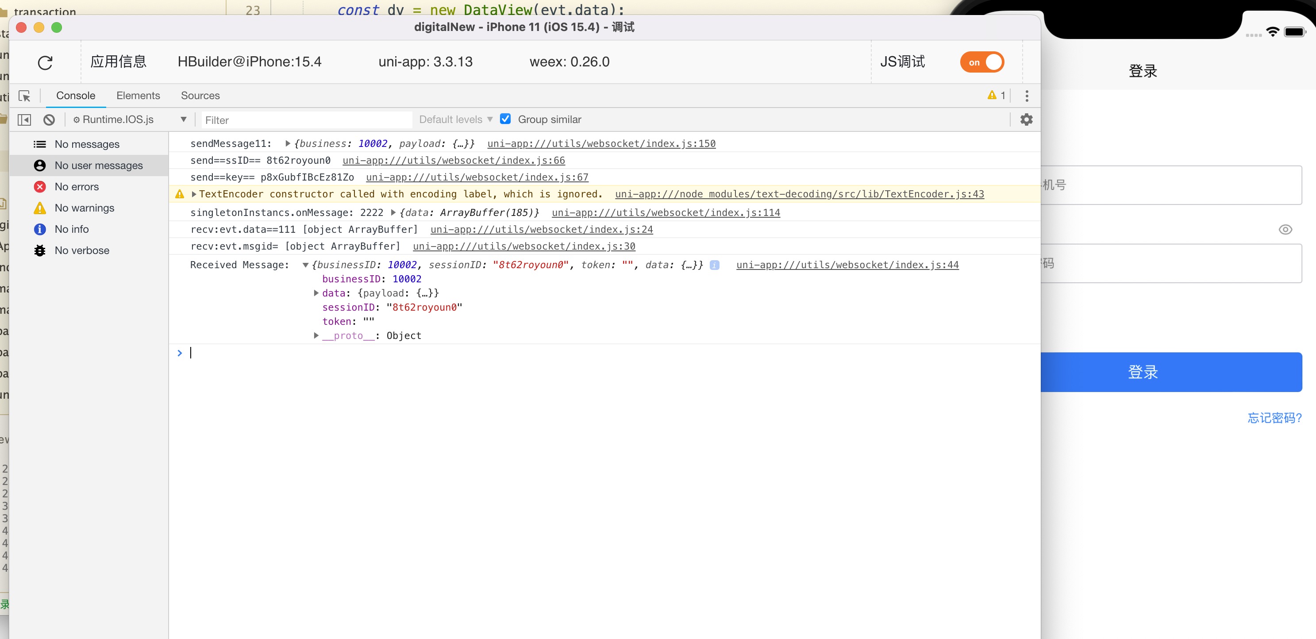
Task: Open the Default levels dropdown
Action: pos(456,119)
